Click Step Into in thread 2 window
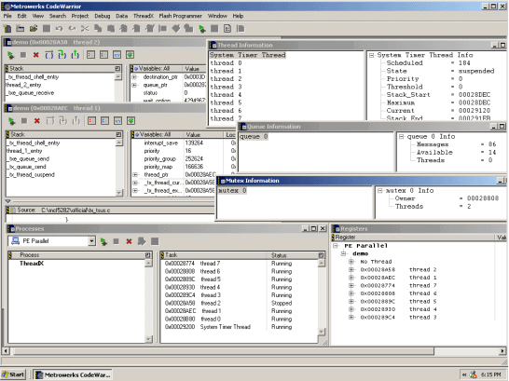The height and width of the screenshot is (381, 509). [x=62, y=55]
